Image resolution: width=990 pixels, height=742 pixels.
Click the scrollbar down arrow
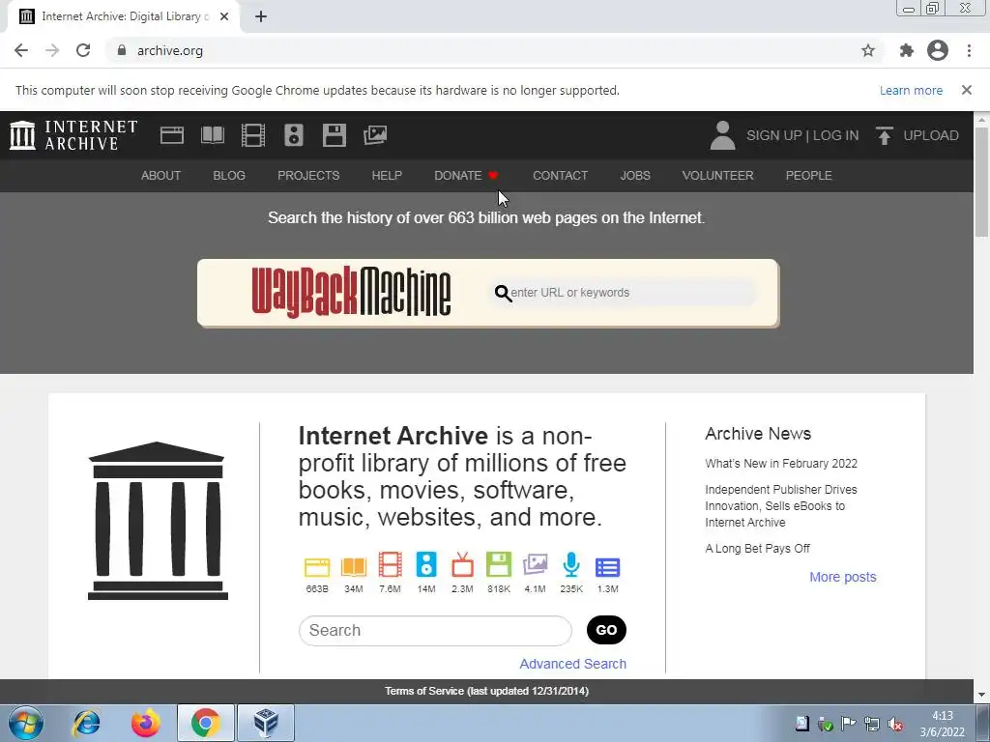pyautogui.click(x=982, y=695)
